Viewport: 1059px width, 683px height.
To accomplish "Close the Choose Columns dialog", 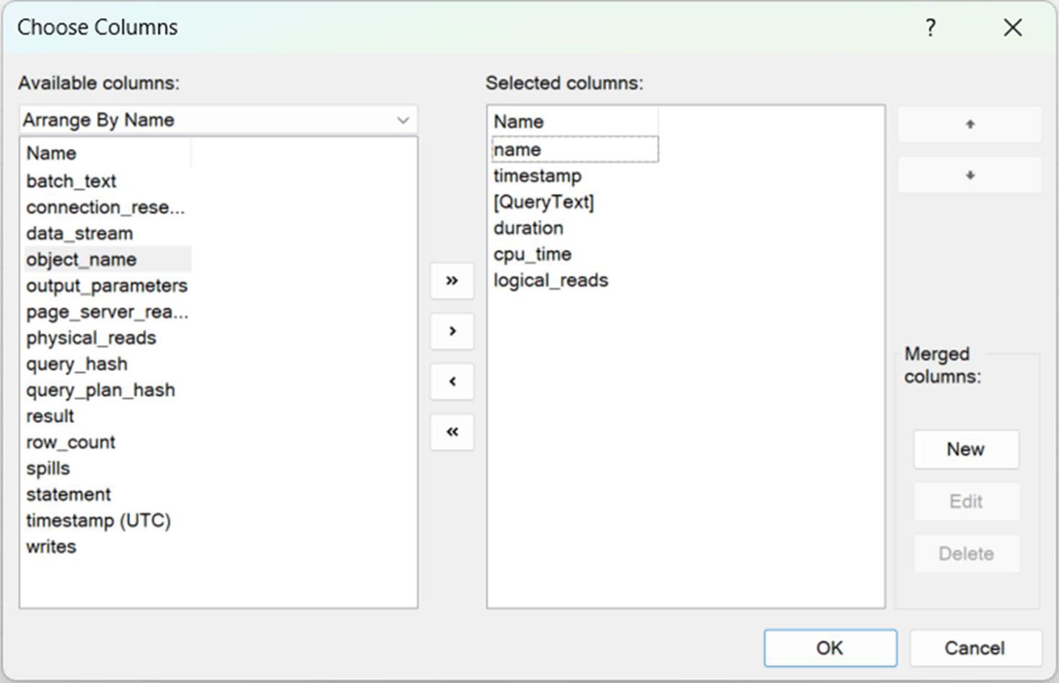I will [1013, 28].
